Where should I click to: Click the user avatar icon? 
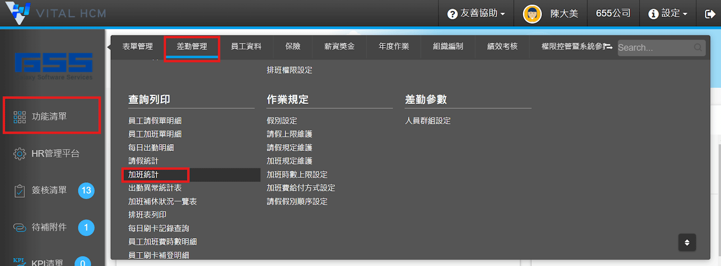(x=532, y=14)
